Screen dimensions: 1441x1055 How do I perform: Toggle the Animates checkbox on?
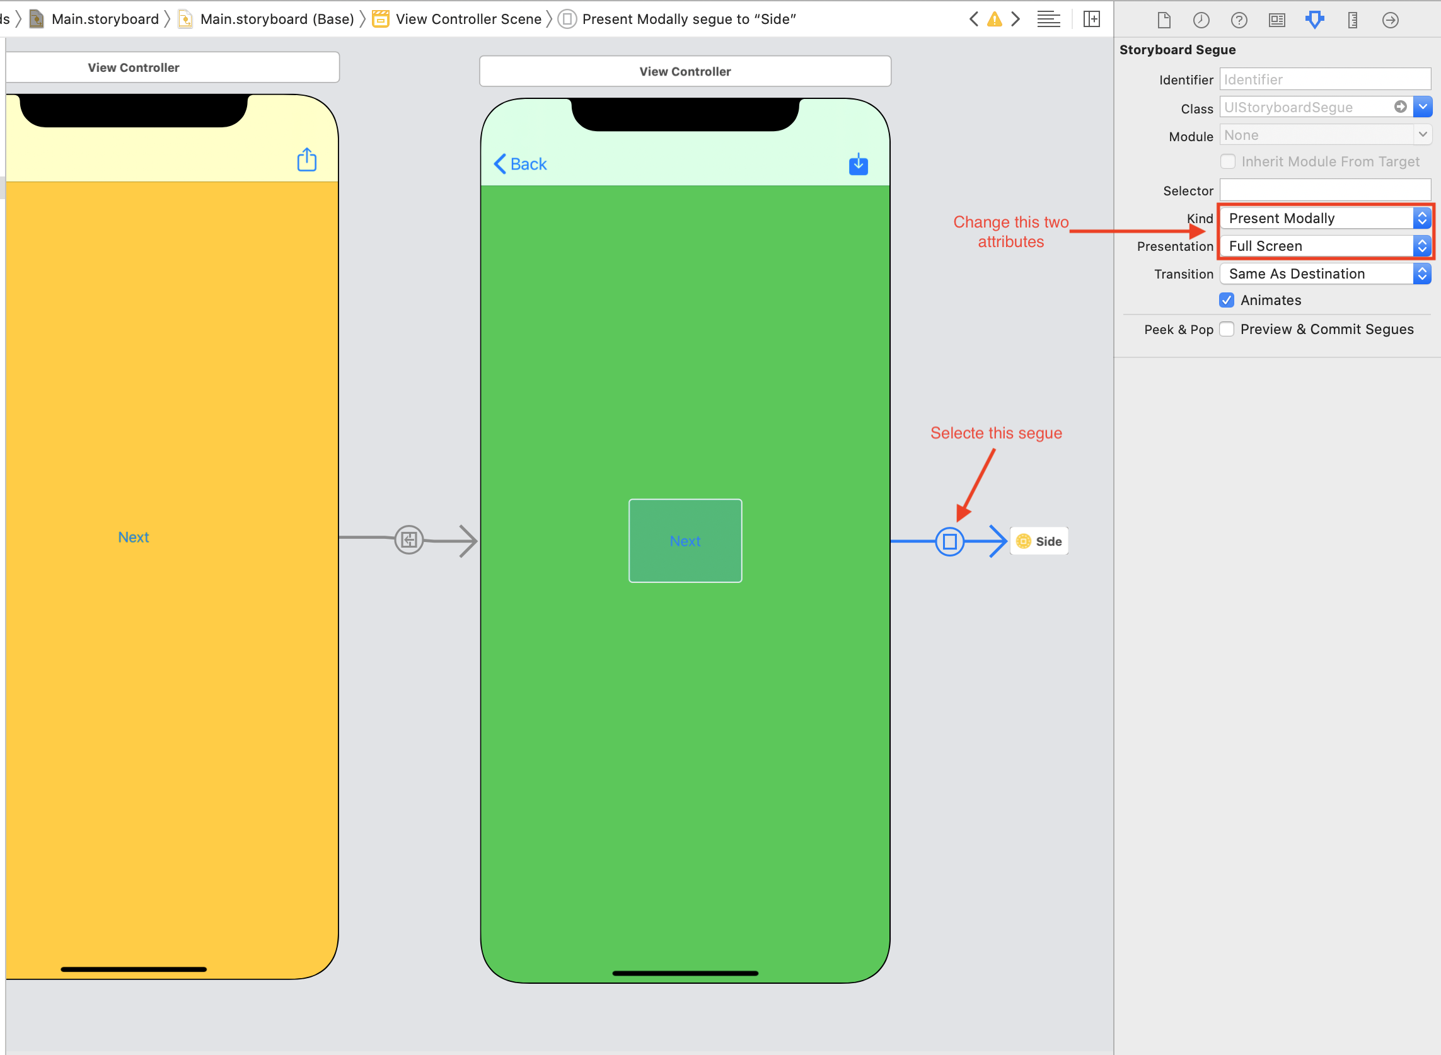tap(1227, 300)
